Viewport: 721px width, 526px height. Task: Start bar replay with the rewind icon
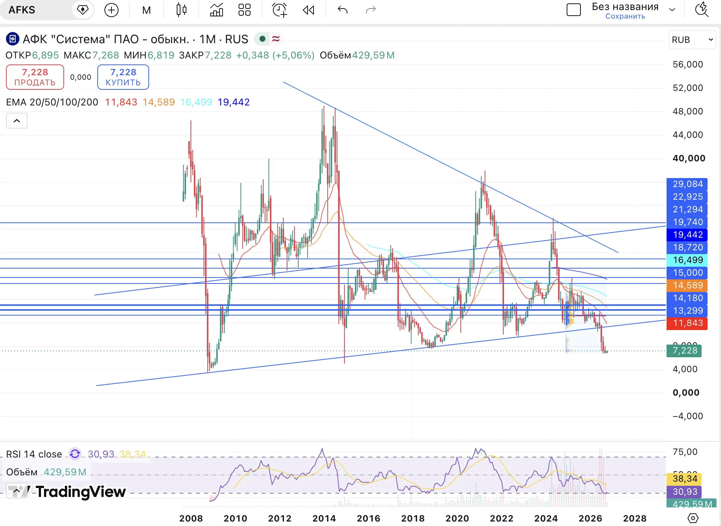click(x=308, y=10)
